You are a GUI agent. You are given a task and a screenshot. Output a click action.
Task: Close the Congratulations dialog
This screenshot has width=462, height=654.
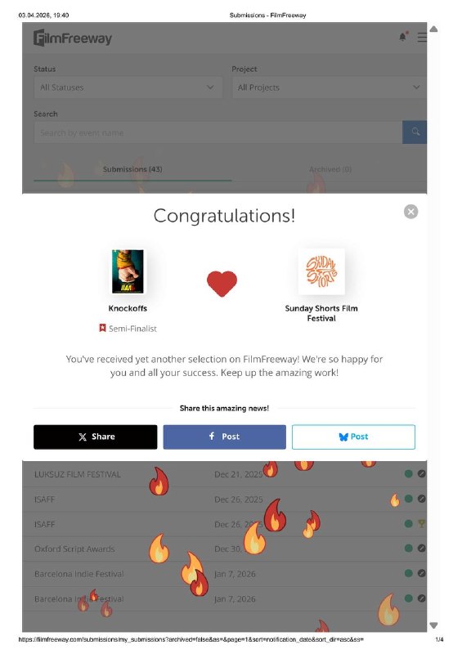click(x=410, y=212)
